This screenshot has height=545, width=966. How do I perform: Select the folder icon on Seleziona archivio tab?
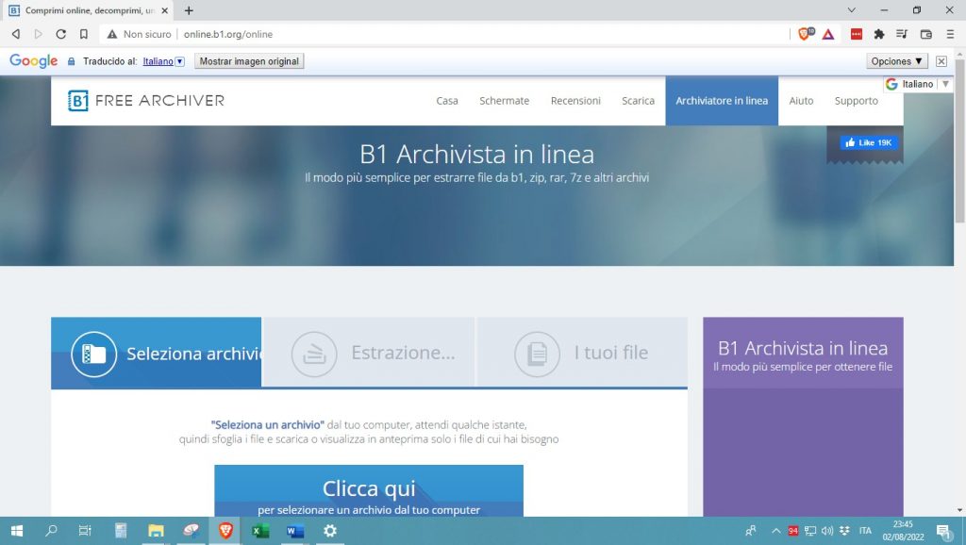point(92,353)
